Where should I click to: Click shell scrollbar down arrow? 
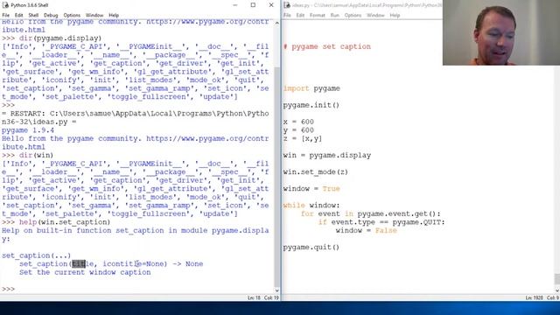[x=276, y=290]
